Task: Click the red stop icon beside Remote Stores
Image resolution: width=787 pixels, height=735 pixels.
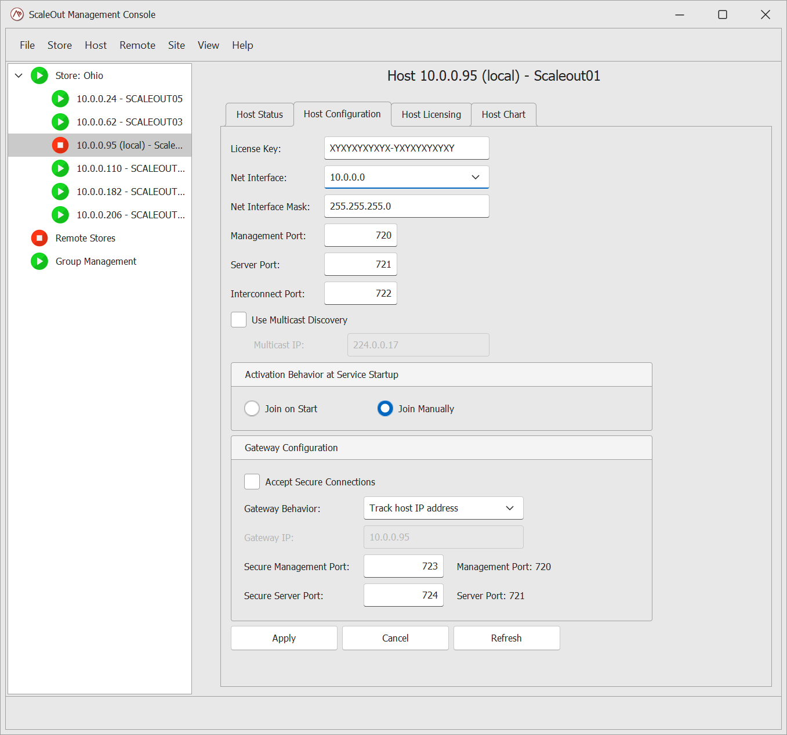Action: (39, 238)
